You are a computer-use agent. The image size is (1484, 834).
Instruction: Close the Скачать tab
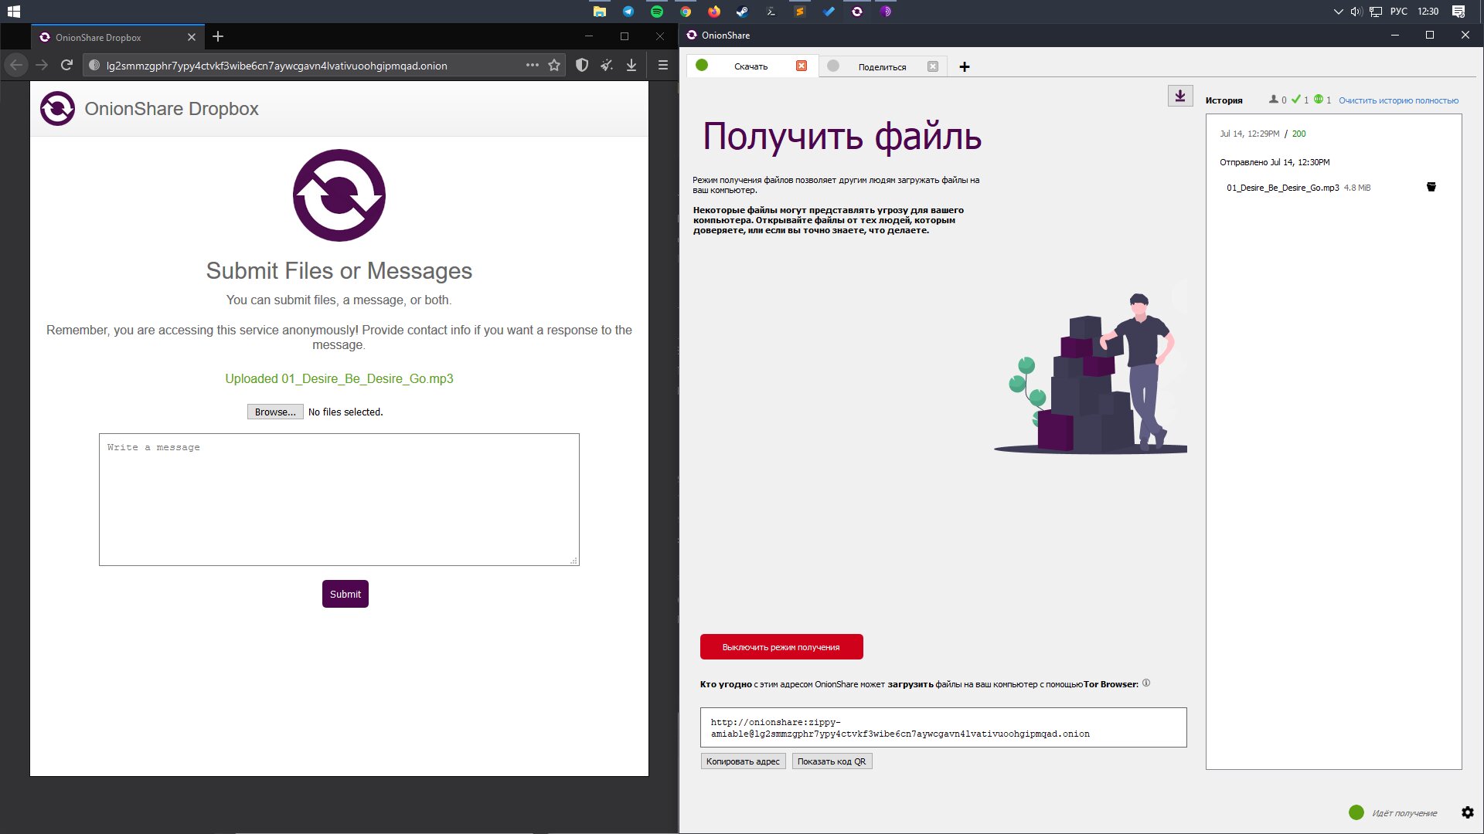(802, 66)
